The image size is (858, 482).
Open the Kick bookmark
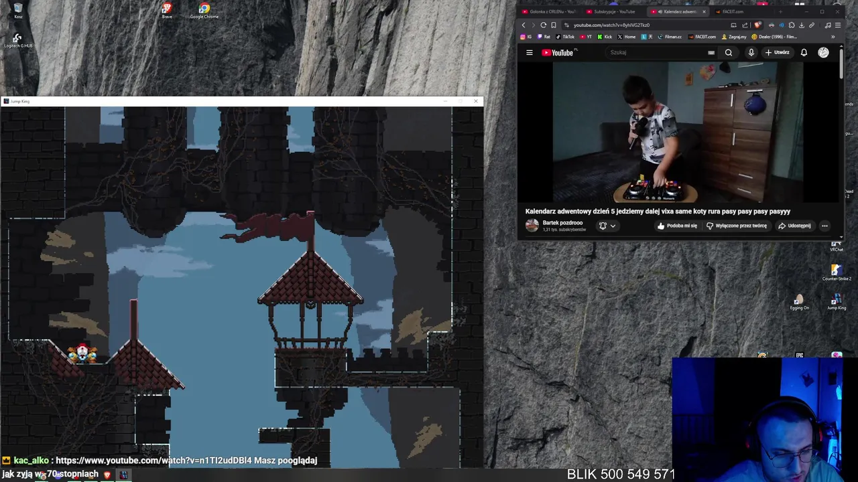pos(604,37)
